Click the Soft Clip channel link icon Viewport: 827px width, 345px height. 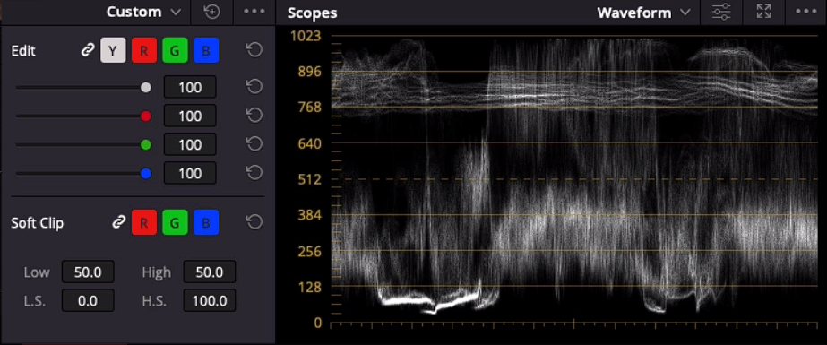point(118,222)
